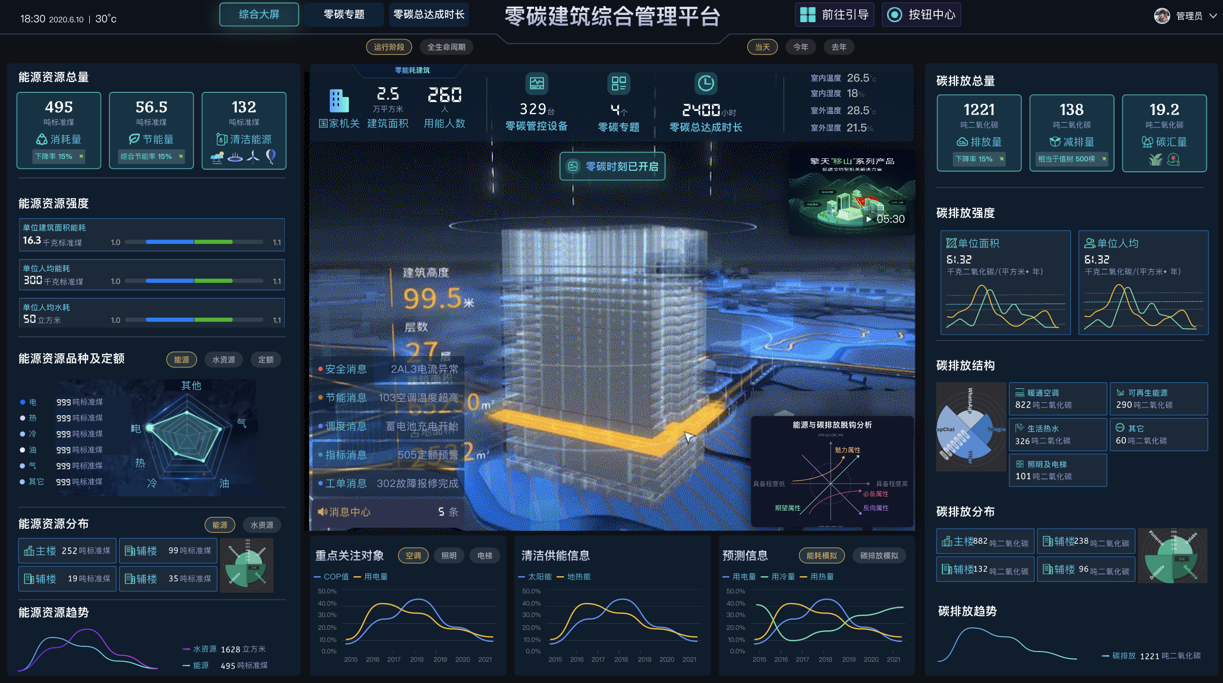Play the 擎天移山系列产品 video thumbnail
Screen dimensions: 1223x683
(x=869, y=219)
